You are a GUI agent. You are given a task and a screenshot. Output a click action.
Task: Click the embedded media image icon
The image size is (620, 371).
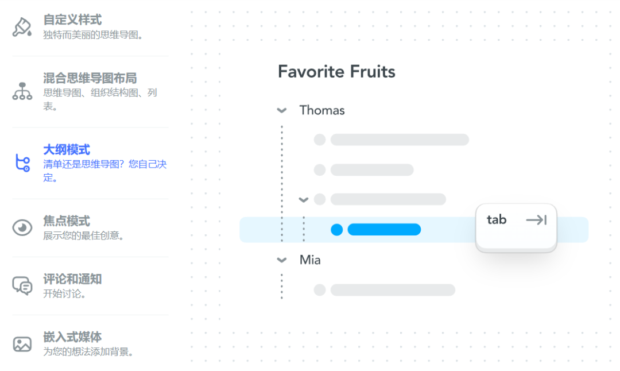click(x=22, y=344)
